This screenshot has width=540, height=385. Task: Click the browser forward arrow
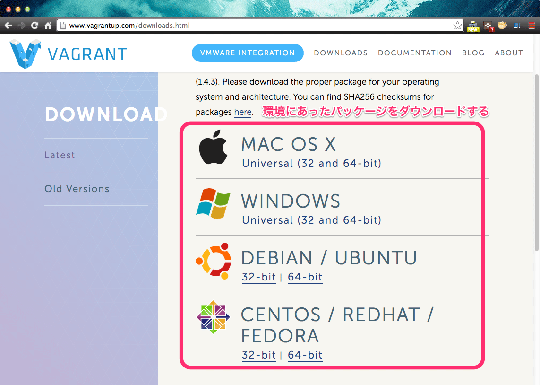pos(21,26)
